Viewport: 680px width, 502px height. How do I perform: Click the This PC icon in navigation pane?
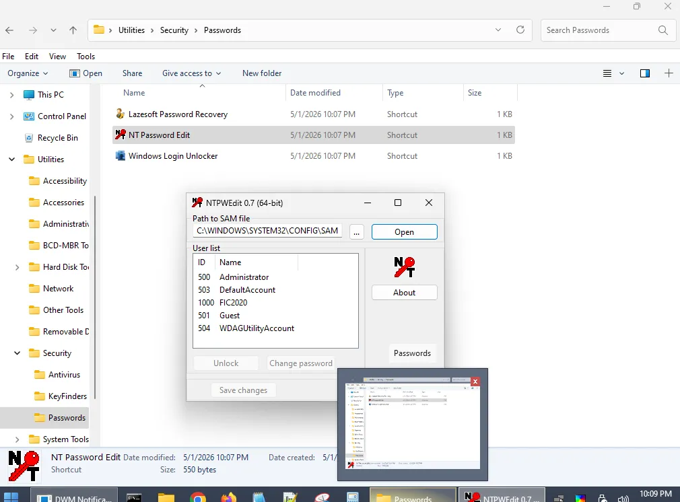pyautogui.click(x=29, y=94)
